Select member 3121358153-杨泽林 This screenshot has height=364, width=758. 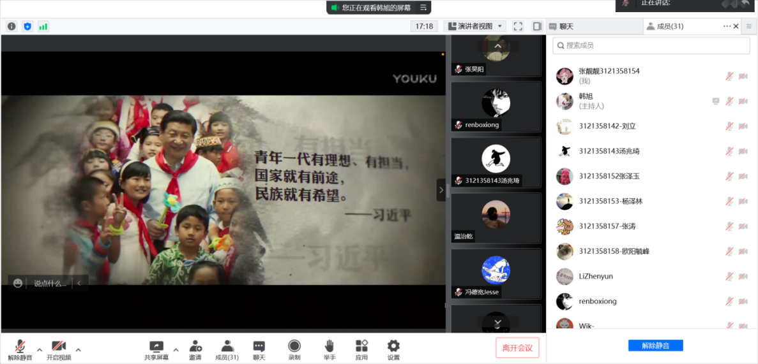[651, 201]
